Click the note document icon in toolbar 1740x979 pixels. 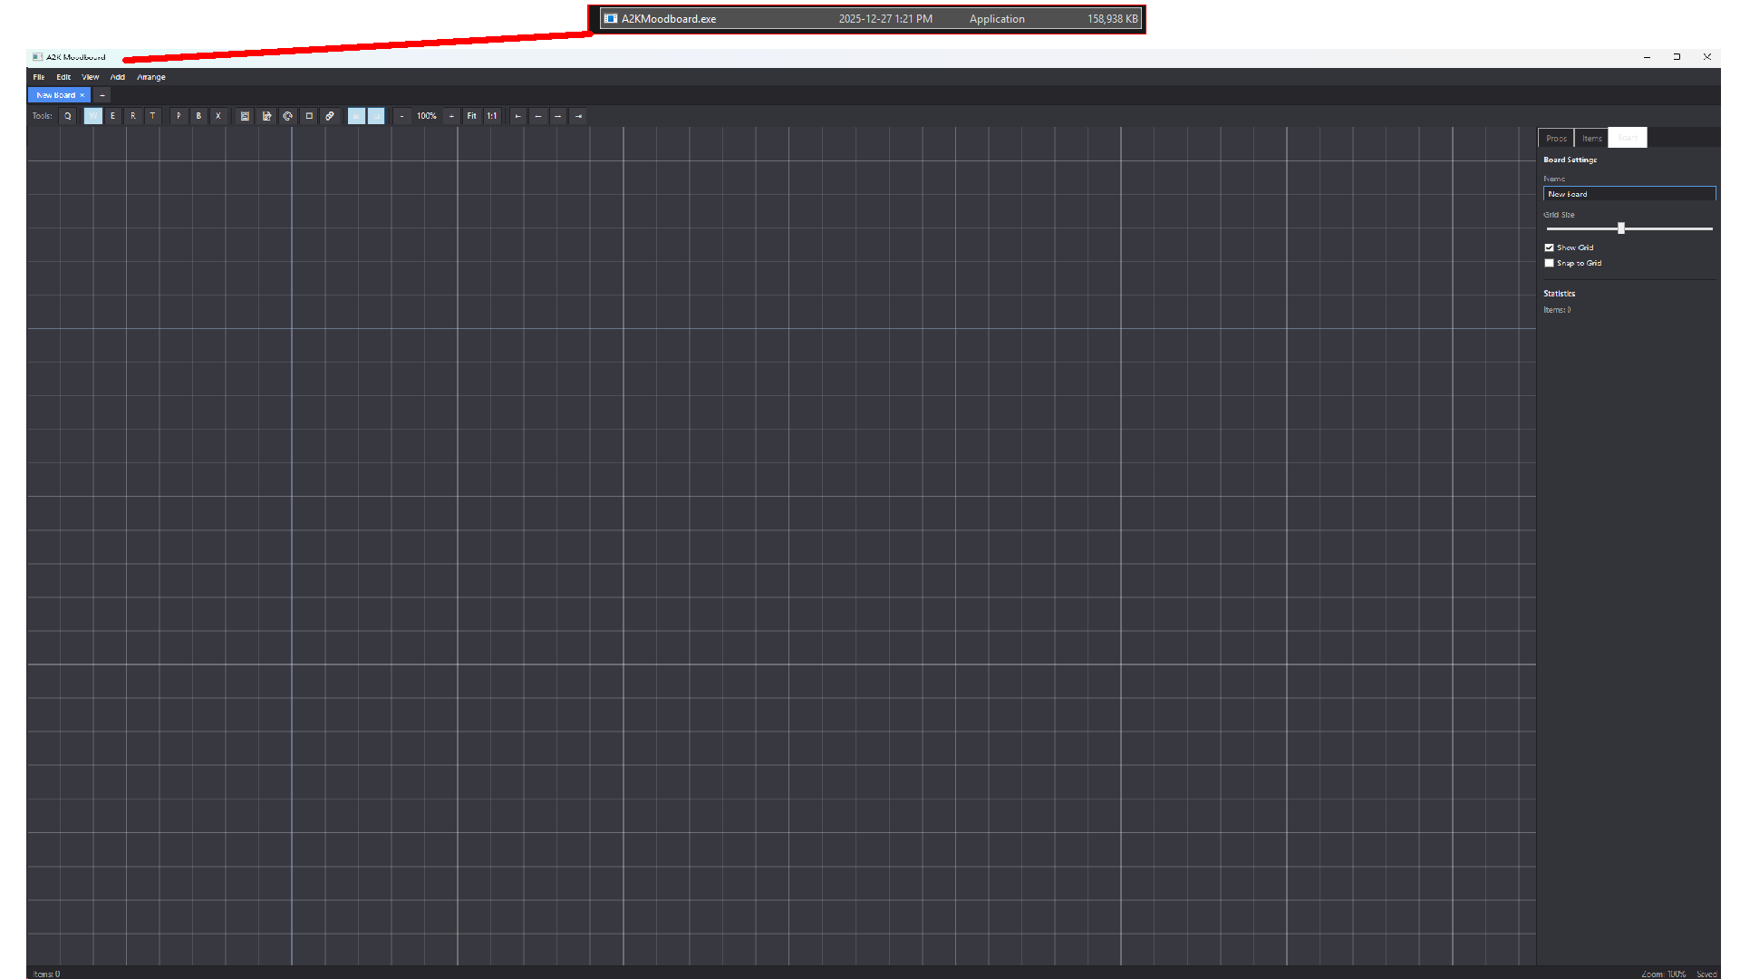tap(245, 116)
